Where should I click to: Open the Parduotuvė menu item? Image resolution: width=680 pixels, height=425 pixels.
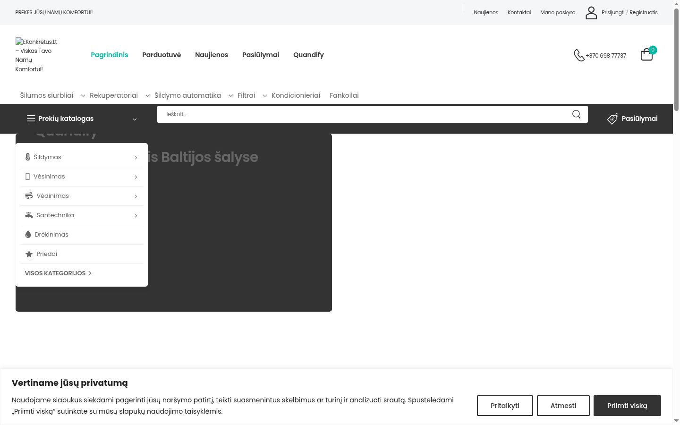point(161,55)
